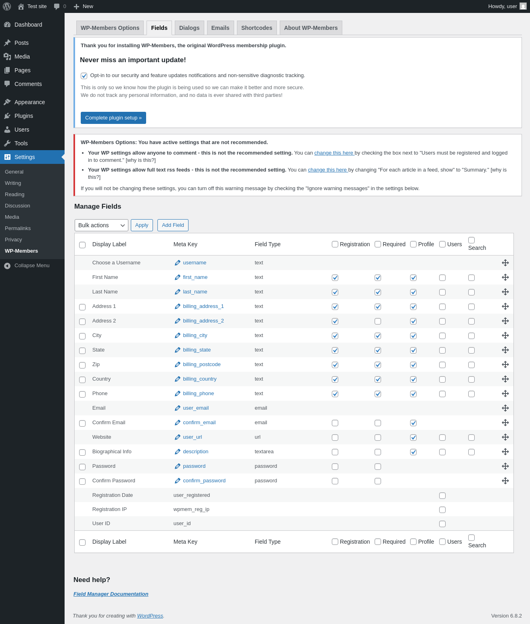530x624 pixels.
Task: Click the move handle in Country row
Action: (505, 379)
